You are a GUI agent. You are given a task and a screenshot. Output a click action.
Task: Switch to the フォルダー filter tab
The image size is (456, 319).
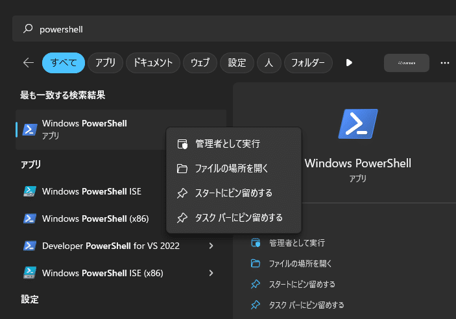click(308, 63)
